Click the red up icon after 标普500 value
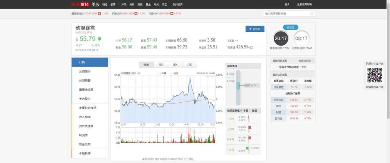390x163 pixels. click(172, 13)
